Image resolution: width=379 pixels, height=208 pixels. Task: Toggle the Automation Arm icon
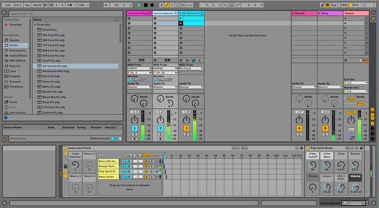tap(167, 5)
